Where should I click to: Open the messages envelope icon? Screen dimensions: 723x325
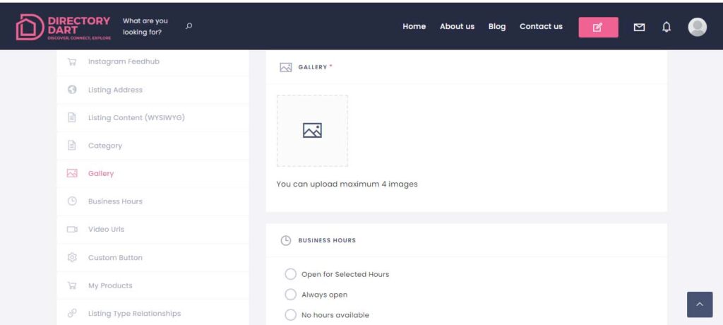tap(638, 28)
